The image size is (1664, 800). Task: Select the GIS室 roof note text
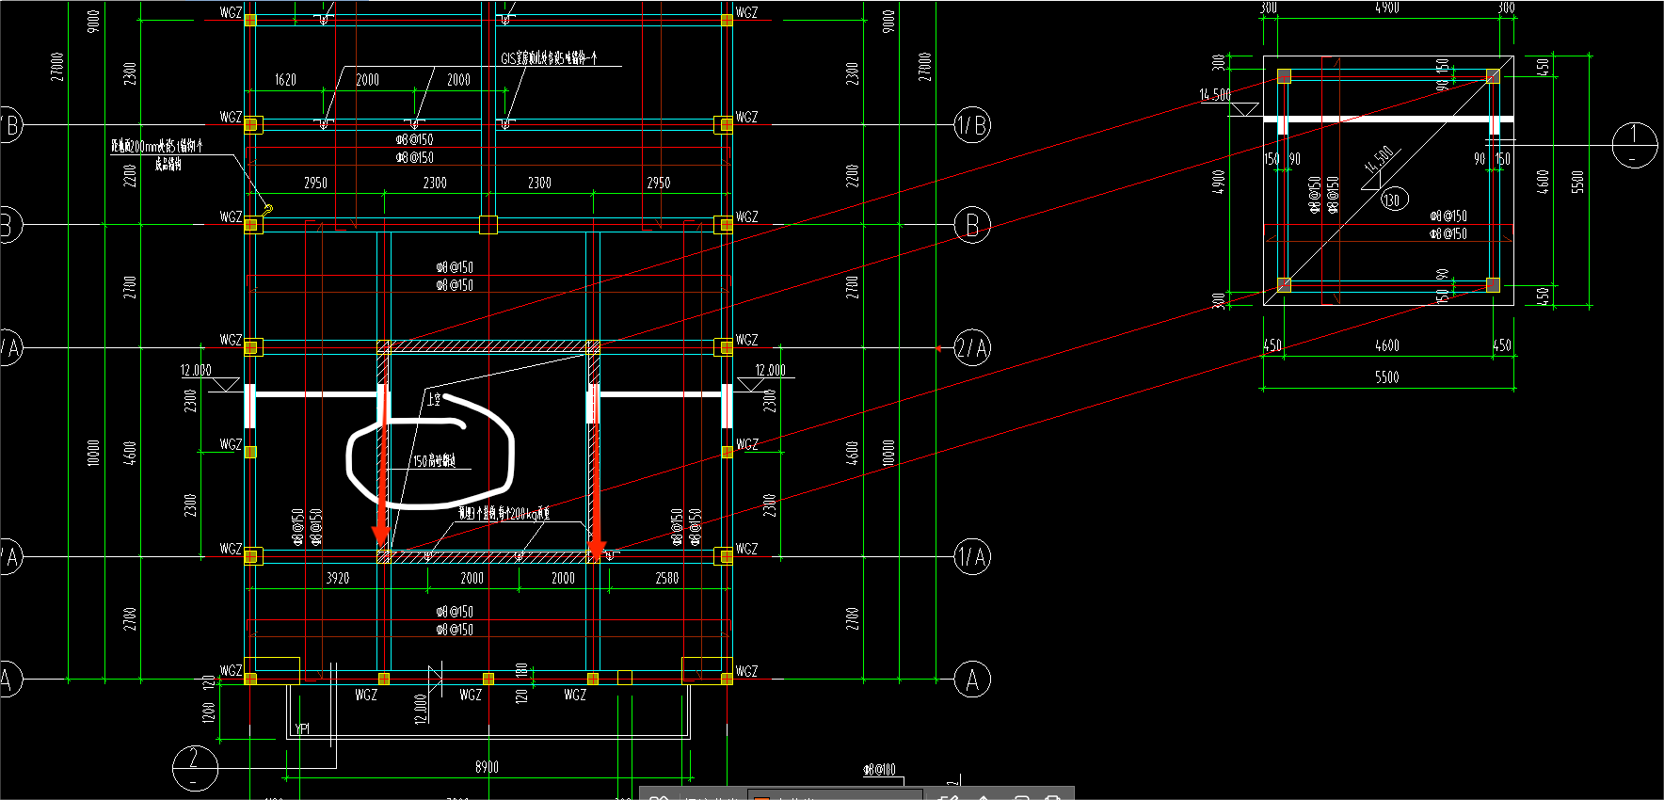pos(548,58)
